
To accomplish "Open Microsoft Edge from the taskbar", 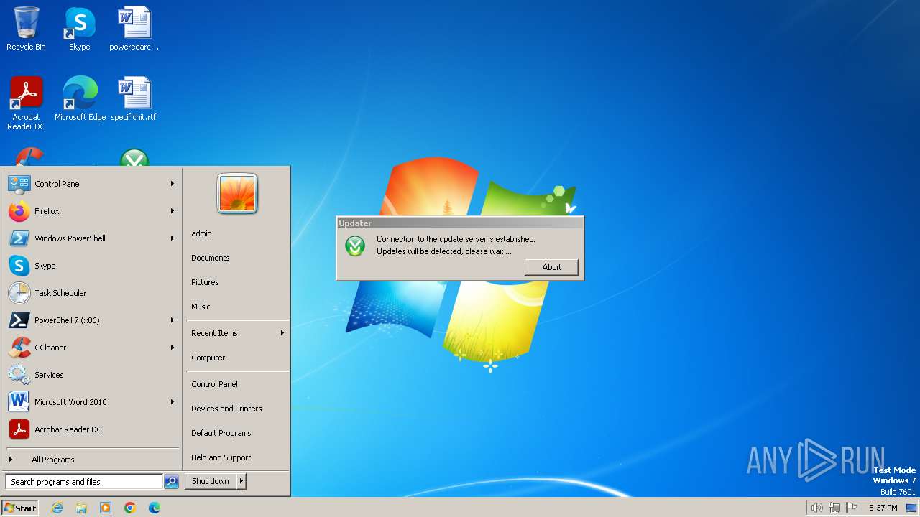I will [x=155, y=508].
